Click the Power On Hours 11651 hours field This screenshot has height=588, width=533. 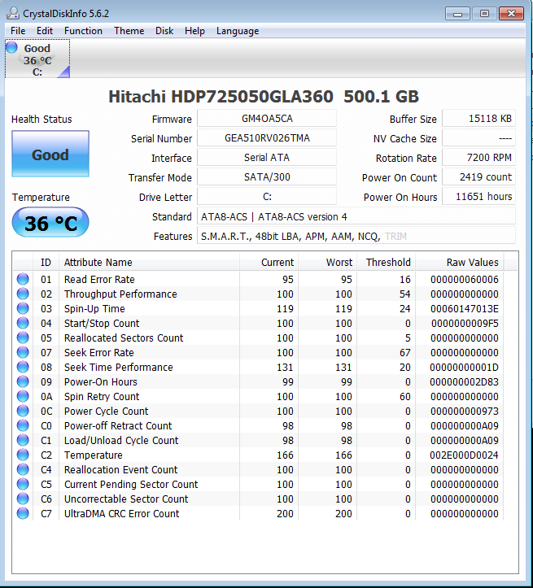[478, 197]
